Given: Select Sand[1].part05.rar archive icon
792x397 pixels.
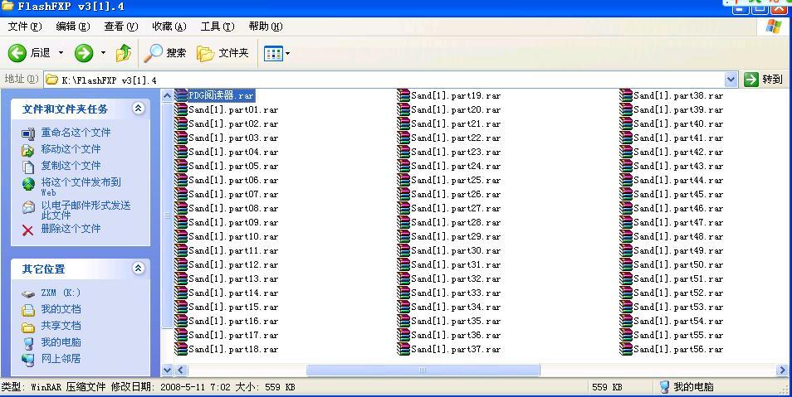Looking at the screenshot, I should click(x=181, y=166).
